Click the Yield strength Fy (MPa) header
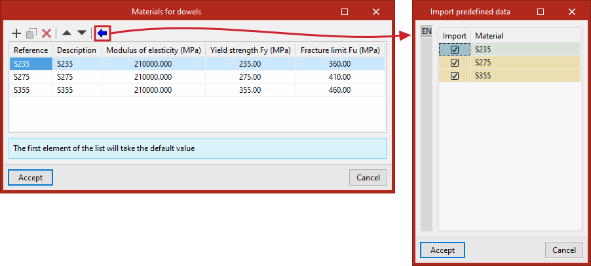The height and width of the screenshot is (266, 591). (250, 50)
